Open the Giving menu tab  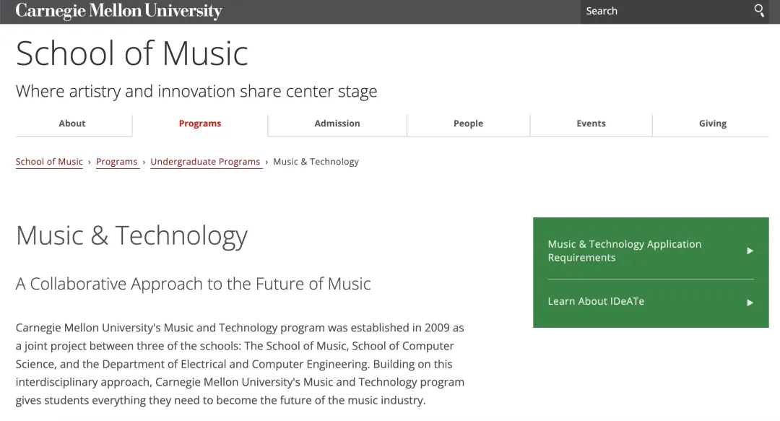coord(712,123)
